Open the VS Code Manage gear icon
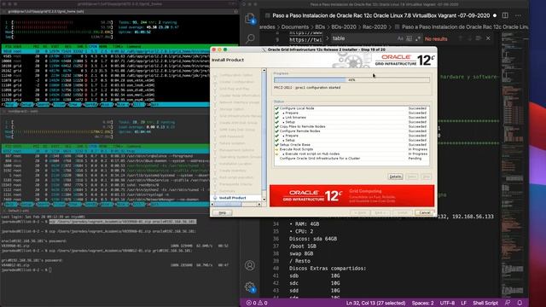 click(x=250, y=287)
